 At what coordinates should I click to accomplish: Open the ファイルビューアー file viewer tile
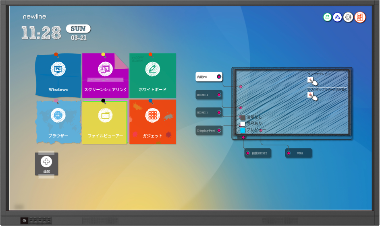click(105, 121)
